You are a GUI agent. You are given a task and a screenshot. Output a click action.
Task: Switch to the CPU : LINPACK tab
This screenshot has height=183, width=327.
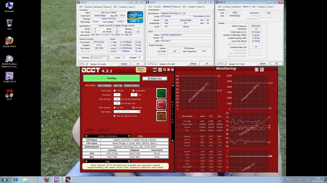[x=104, y=86]
